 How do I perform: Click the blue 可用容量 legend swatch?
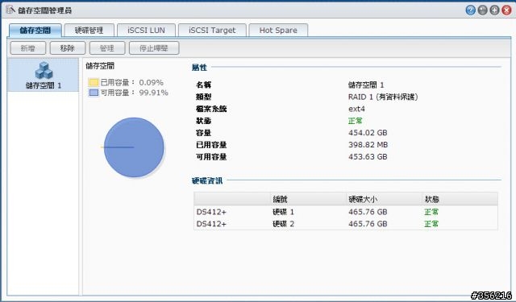(x=94, y=93)
